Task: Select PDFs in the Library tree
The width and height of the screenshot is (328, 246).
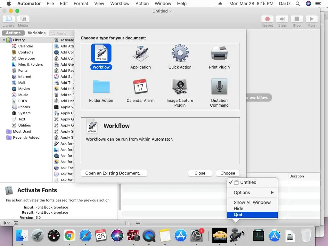Action: tap(22, 101)
